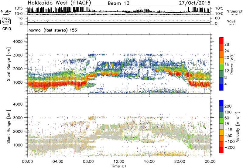Click the '-200' label on Velocity colorbar
243x168 pixels.
[229, 147]
